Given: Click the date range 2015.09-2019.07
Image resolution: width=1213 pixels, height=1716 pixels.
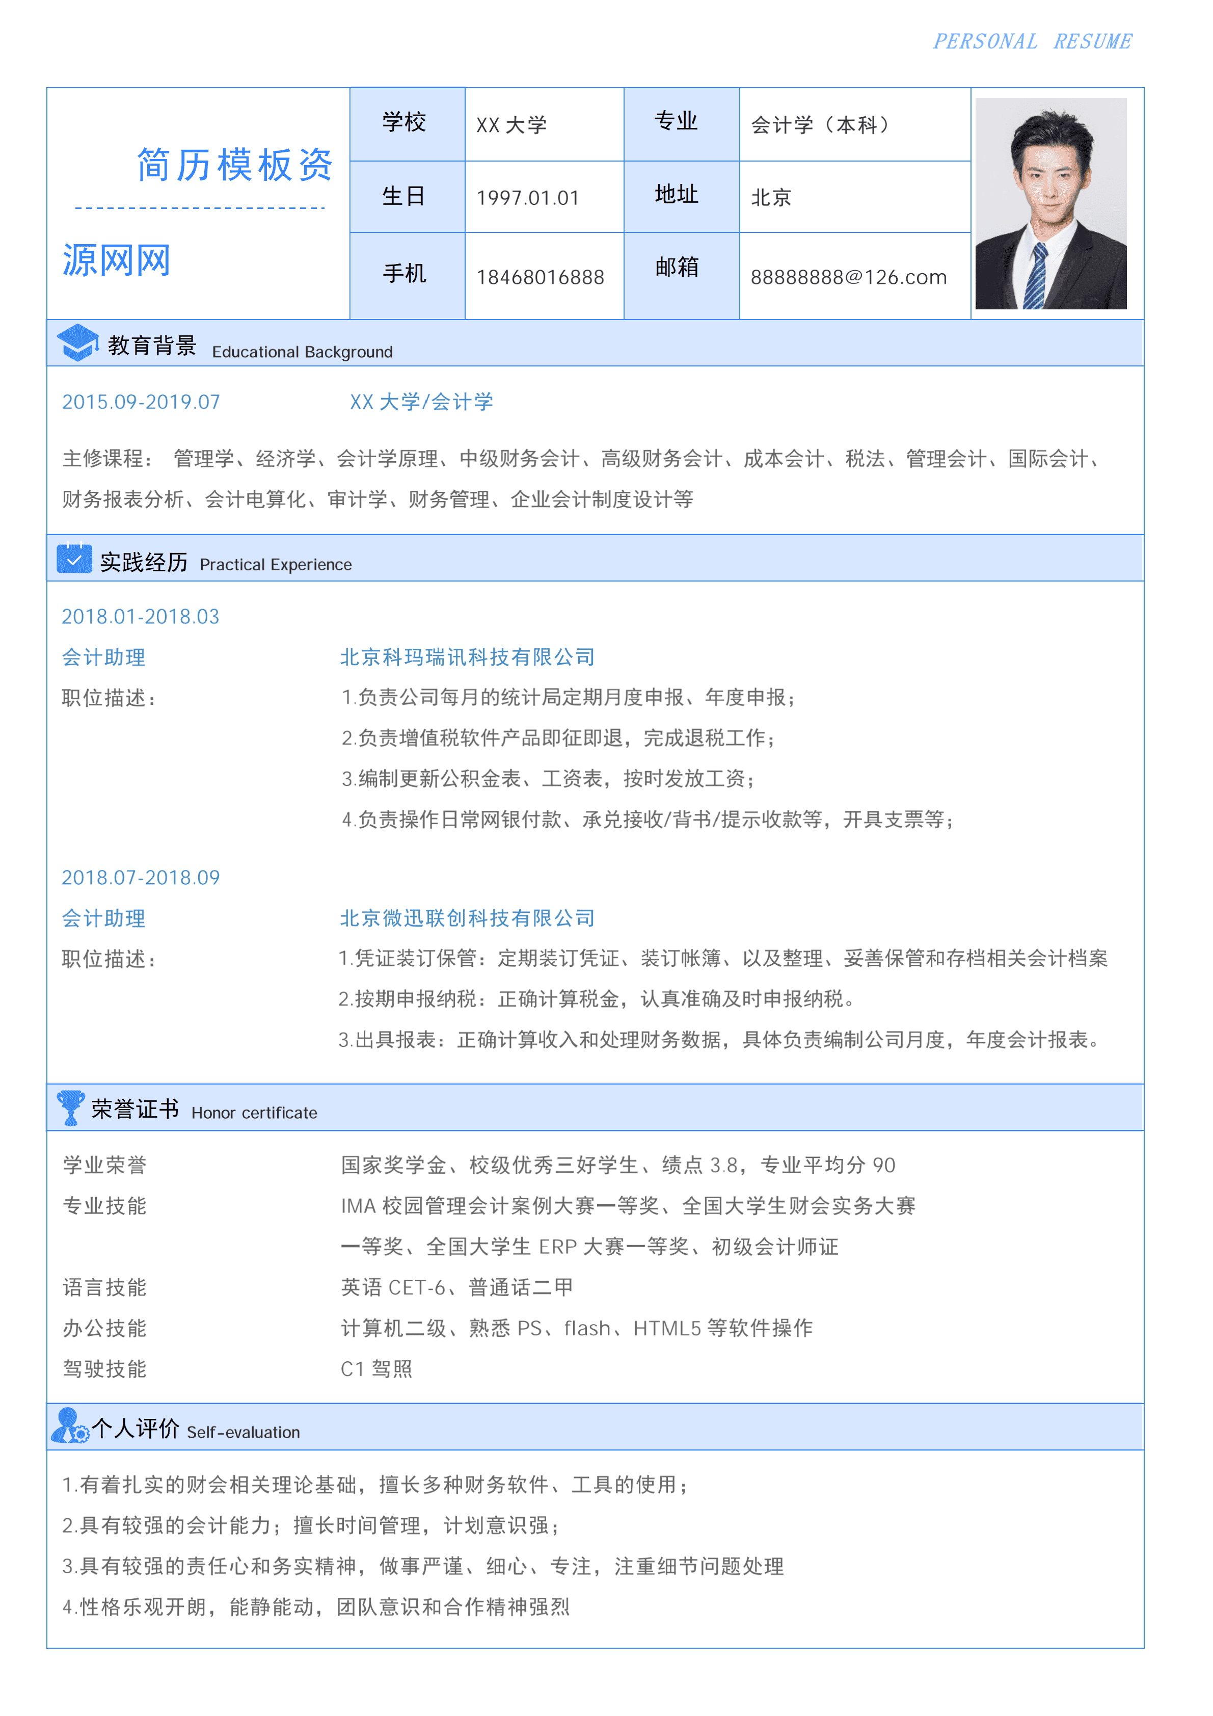Looking at the screenshot, I should [x=141, y=402].
